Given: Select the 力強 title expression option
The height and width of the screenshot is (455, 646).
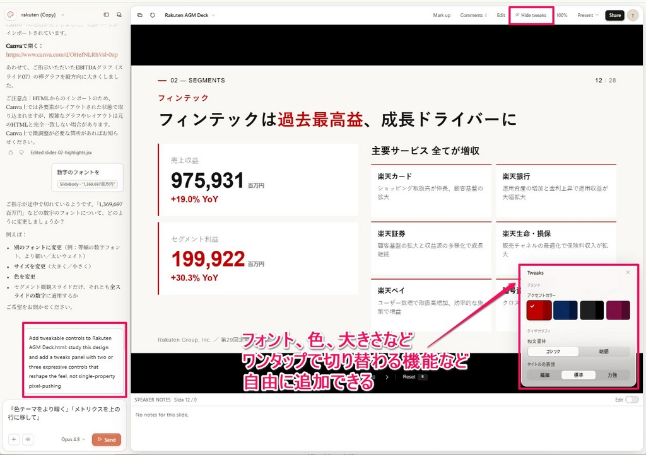Looking at the screenshot, I should [x=612, y=375].
